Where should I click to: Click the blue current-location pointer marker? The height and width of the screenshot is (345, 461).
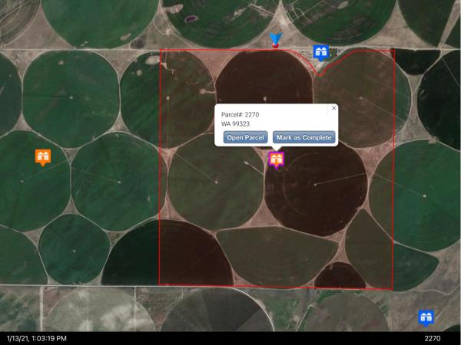click(276, 40)
